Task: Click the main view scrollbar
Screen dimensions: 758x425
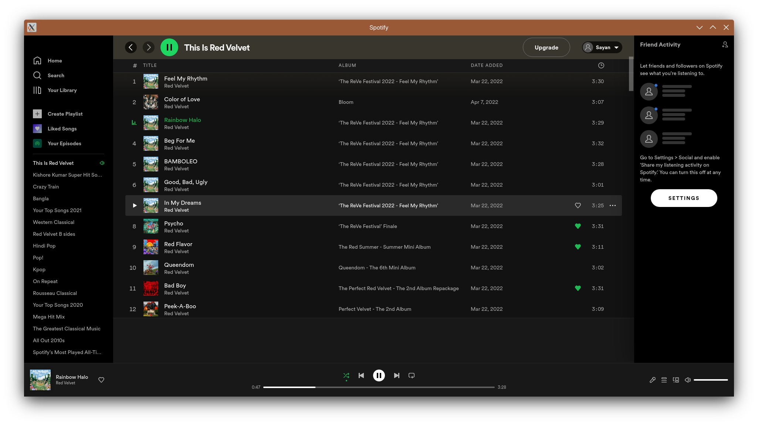Action: (x=631, y=74)
